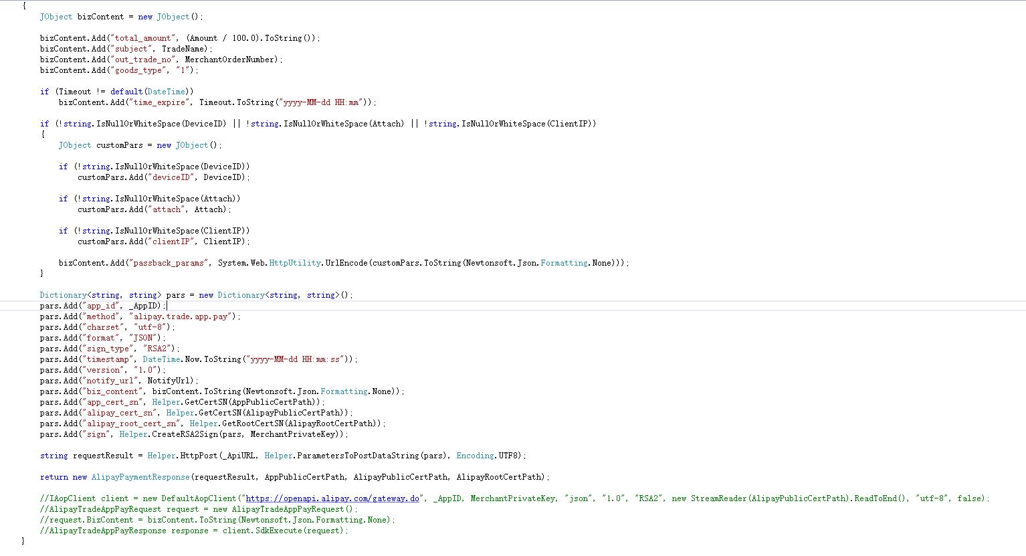Click the "timestamp" key string
Viewport: 1026px width, 556px height.
(x=108, y=359)
